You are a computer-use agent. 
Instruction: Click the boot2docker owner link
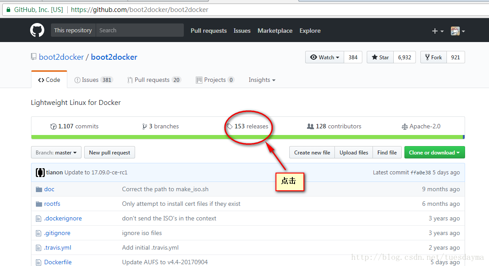point(62,57)
